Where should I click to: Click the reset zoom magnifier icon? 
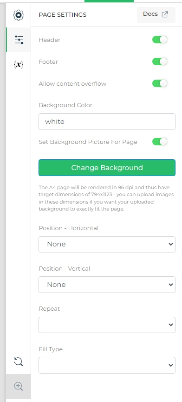tap(19, 361)
